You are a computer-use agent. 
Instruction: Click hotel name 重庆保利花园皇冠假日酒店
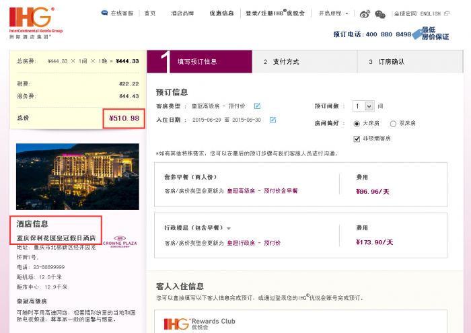(x=56, y=238)
